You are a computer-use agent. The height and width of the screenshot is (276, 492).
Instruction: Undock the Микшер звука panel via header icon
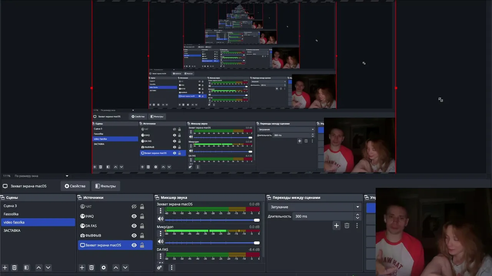[x=157, y=197]
